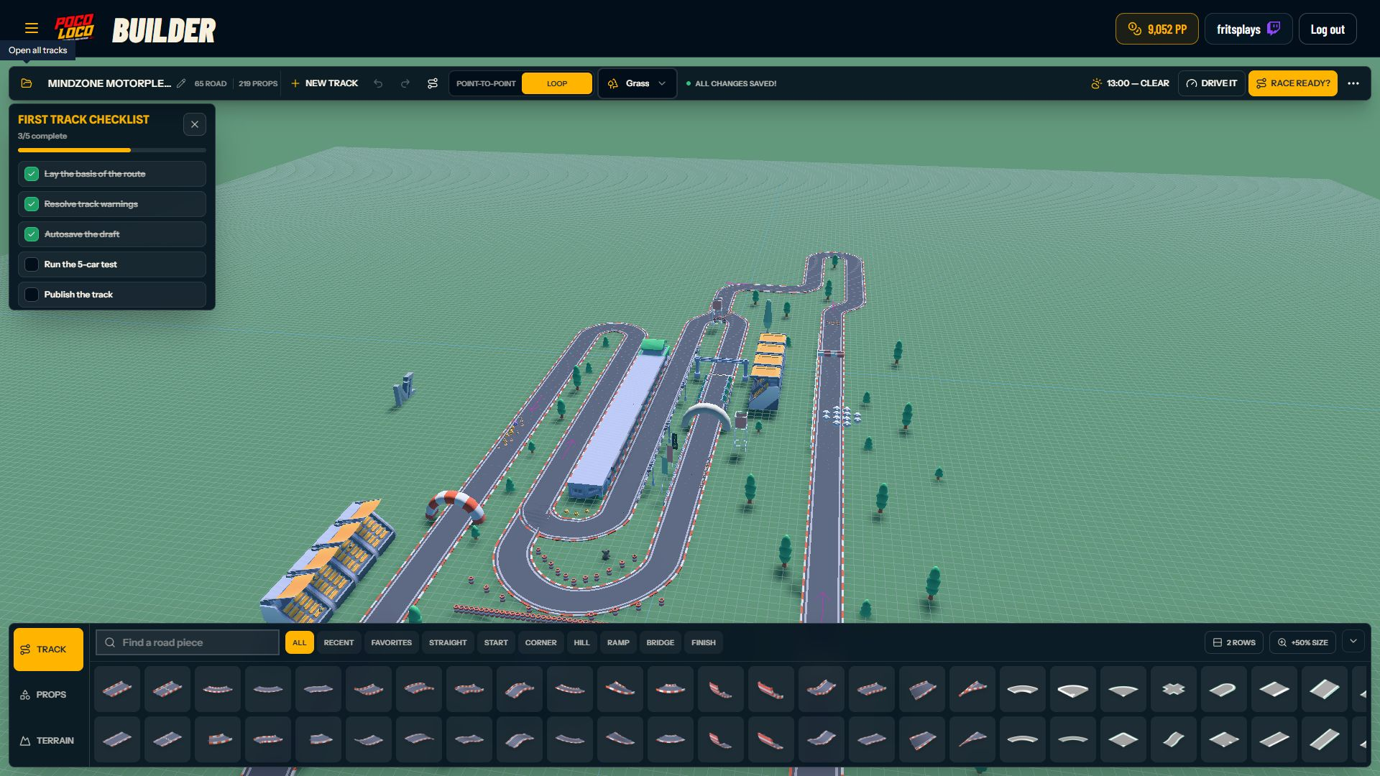Open the Grass terrain dropdown
Viewport: 1380px width, 776px height.
pos(638,83)
